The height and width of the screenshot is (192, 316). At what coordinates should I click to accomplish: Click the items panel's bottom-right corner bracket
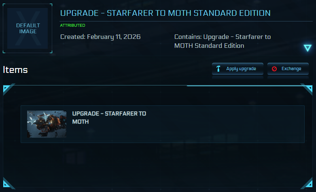pyautogui.click(x=307, y=183)
